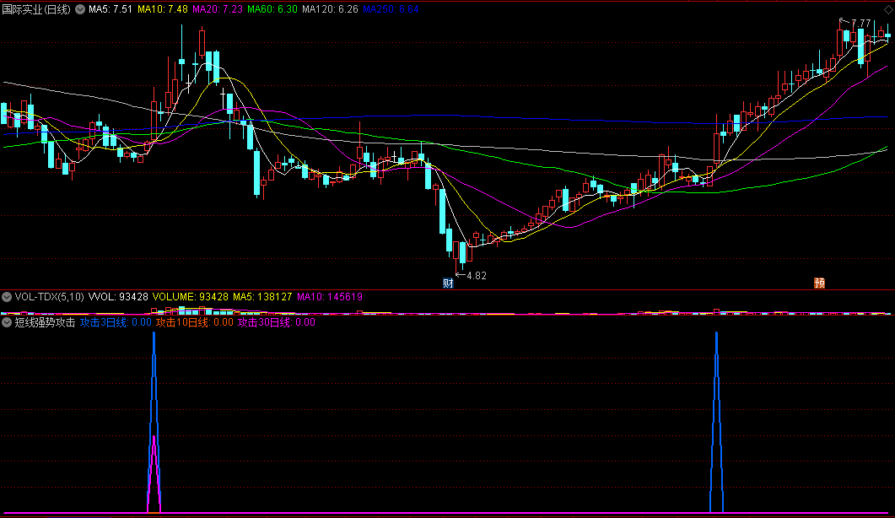
Task: Click the VVOL: 93428 value
Action: [x=118, y=297]
